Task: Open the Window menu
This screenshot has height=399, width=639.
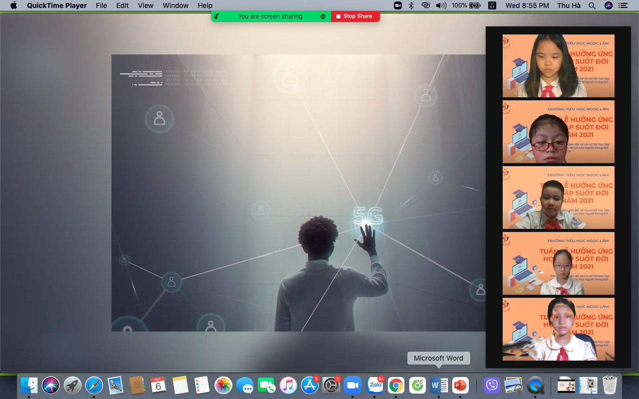Action: point(175,5)
